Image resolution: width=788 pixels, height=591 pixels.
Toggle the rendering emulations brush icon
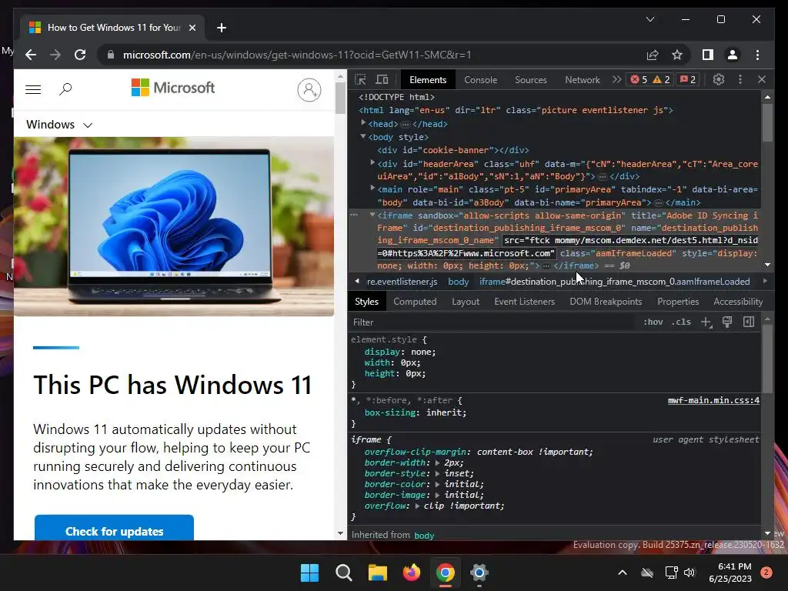click(726, 322)
